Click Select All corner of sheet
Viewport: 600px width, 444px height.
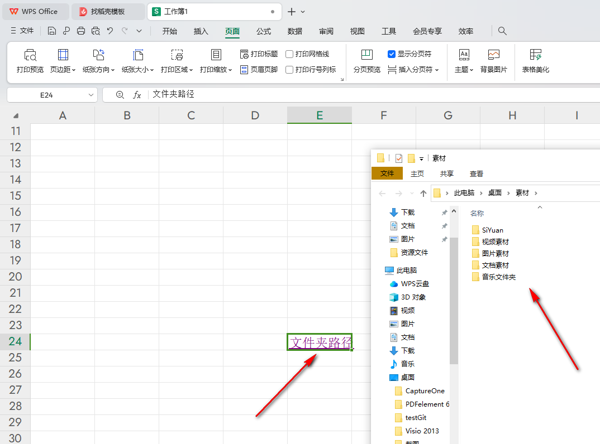click(16, 115)
